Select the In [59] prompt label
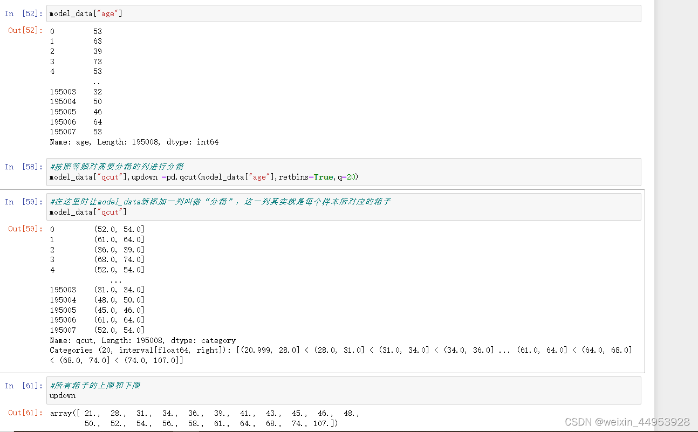 (23, 202)
